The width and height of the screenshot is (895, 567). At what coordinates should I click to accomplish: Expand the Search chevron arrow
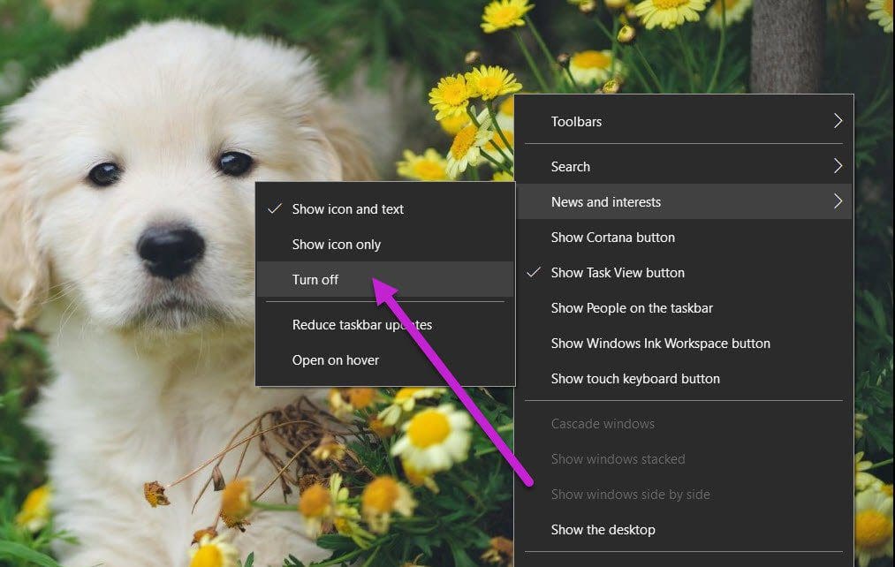tap(838, 166)
